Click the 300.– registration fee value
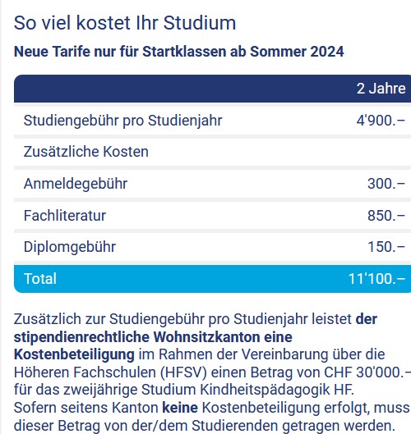This screenshot has height=434, width=411. pos(386,184)
